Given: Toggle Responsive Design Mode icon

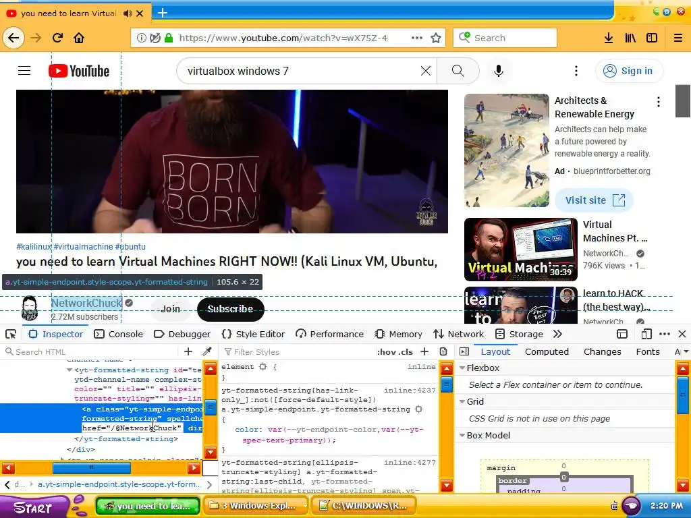Looking at the screenshot, I should (x=646, y=334).
